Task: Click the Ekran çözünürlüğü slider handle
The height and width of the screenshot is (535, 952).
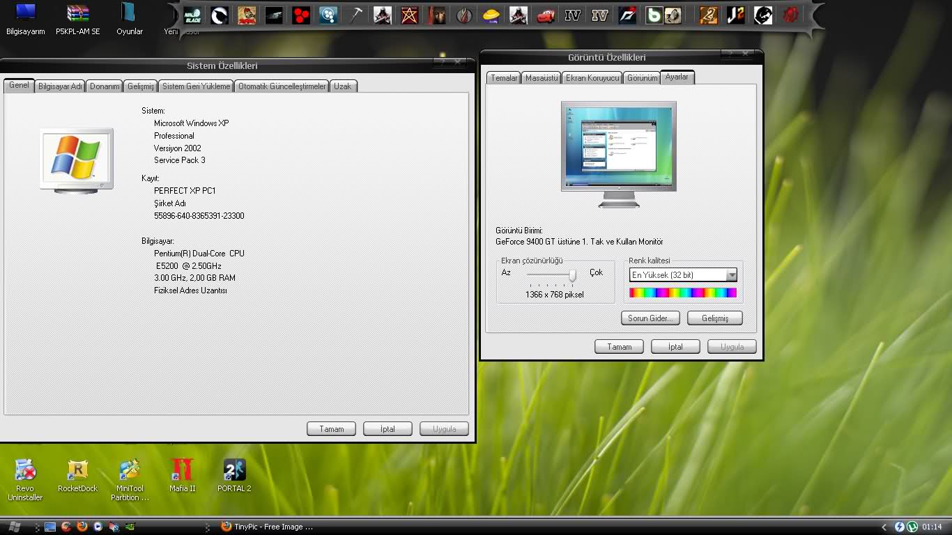Action: coord(572,275)
